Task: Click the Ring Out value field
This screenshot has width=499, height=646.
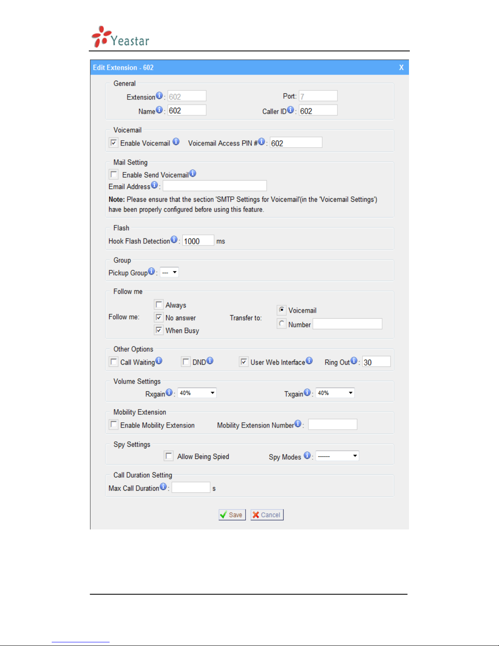Action: tap(376, 362)
